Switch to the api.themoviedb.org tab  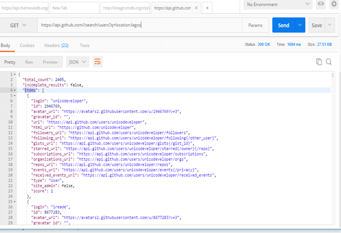tap(24, 8)
